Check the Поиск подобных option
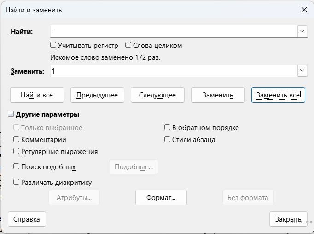 click(x=17, y=167)
